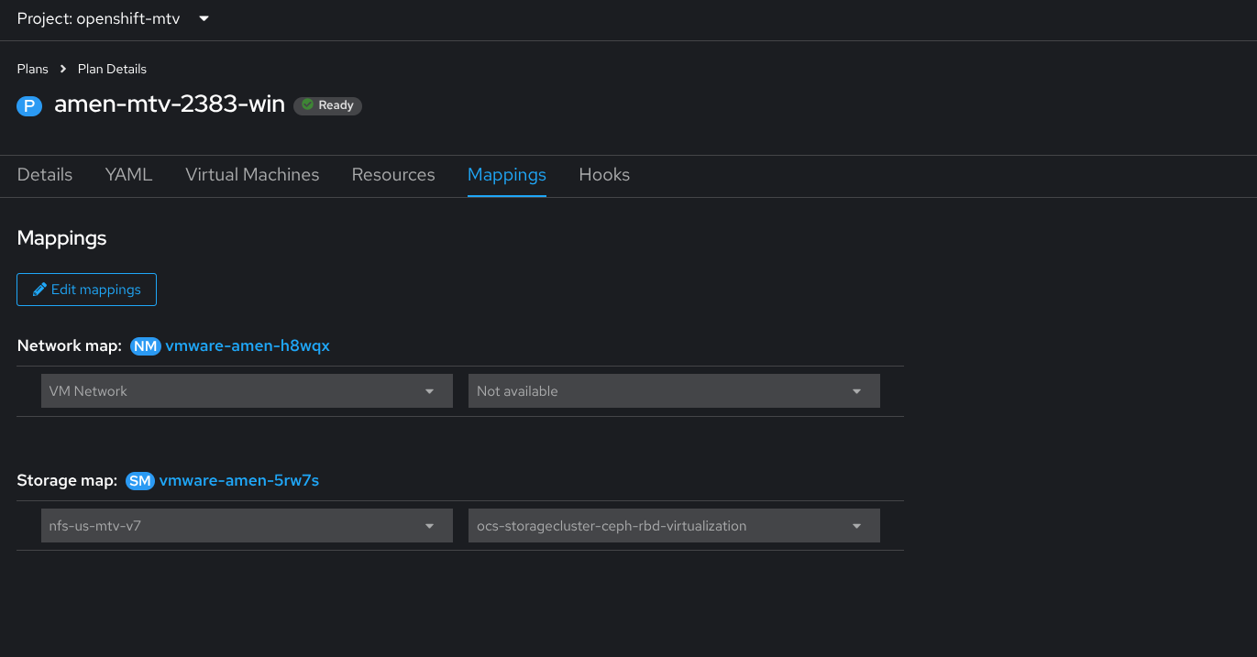Click the Edit mappings button
This screenshot has width=1257, height=657.
[x=87, y=290]
